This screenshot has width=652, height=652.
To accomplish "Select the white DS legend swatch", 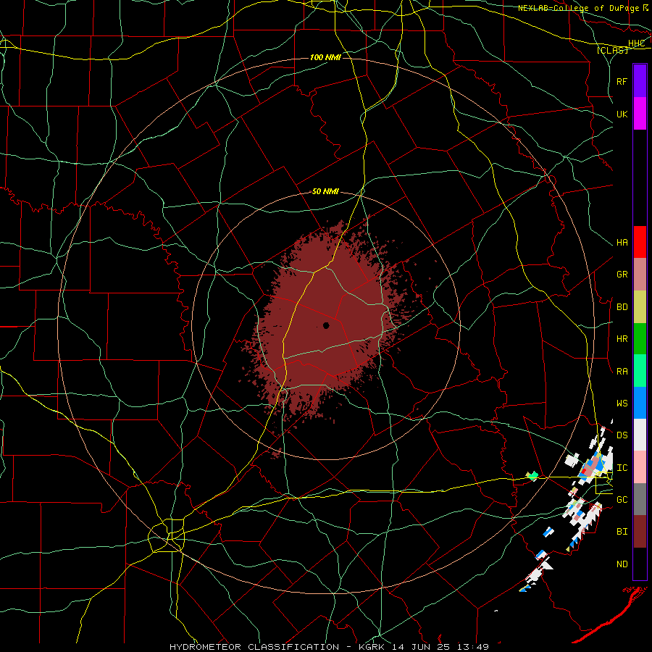I will pos(640,435).
